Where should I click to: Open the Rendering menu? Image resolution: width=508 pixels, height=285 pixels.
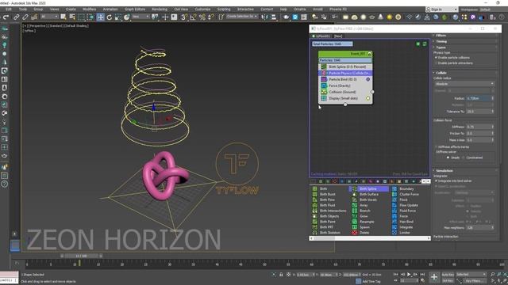160,9
